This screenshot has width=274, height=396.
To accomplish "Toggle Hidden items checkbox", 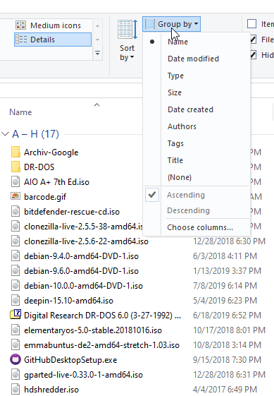I will (253, 55).
